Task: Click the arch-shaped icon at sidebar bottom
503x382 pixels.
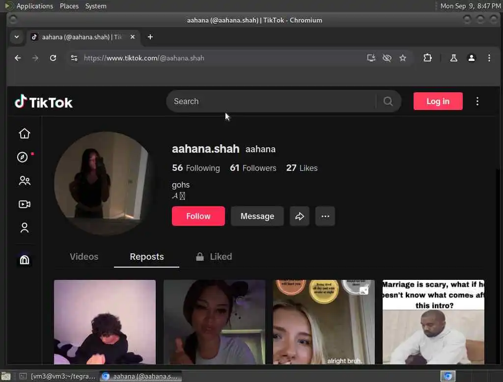Action: [x=25, y=260]
